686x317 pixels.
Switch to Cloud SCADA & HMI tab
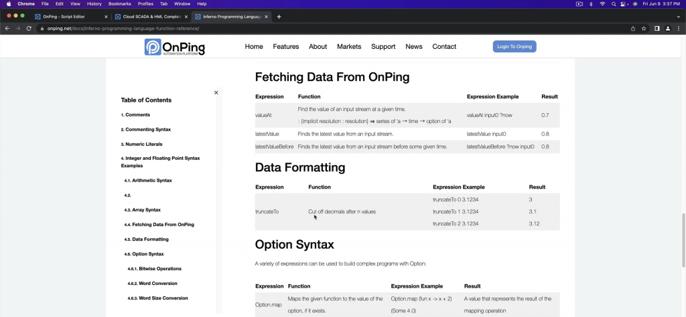151,17
